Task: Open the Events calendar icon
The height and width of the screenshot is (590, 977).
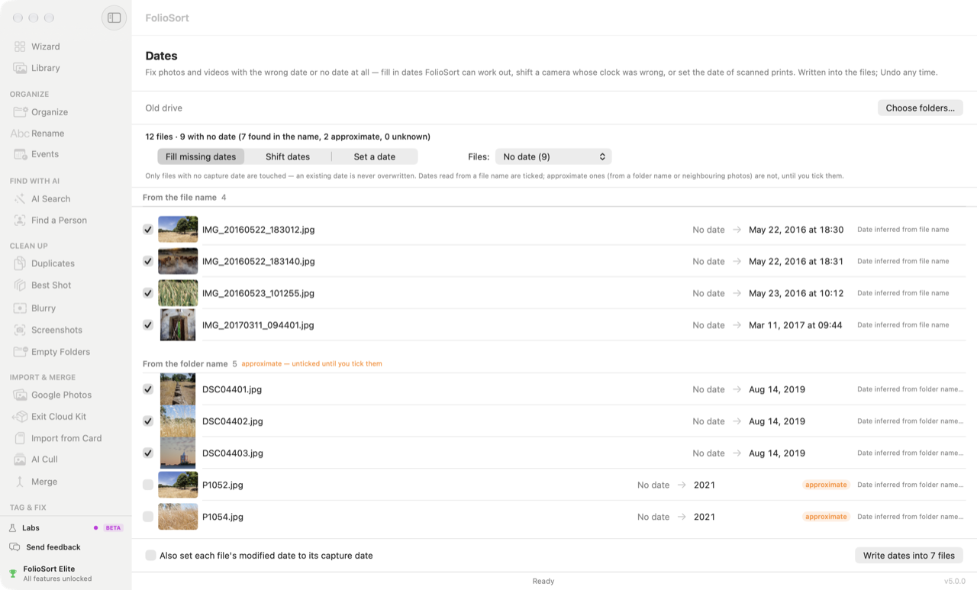Action: click(x=20, y=154)
